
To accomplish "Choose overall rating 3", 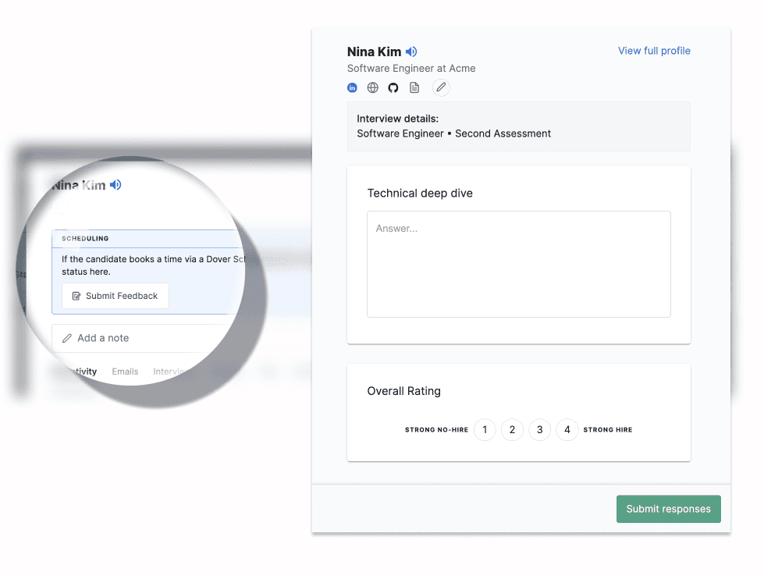I will click(x=539, y=429).
